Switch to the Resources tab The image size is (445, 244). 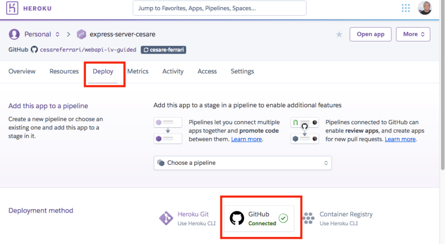(64, 71)
